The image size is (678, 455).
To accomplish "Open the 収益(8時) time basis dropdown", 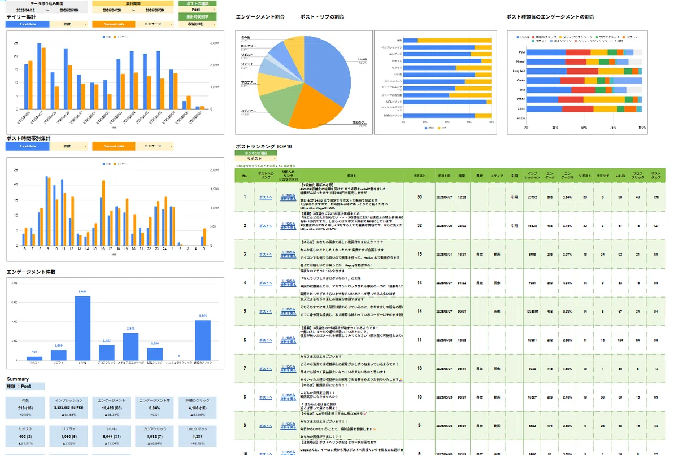I will [x=197, y=24].
